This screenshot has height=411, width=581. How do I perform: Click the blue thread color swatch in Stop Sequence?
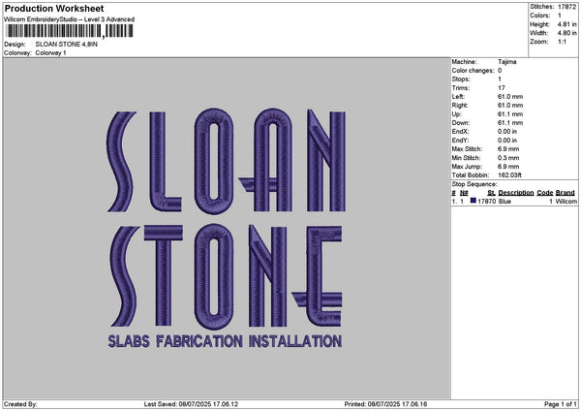473,201
